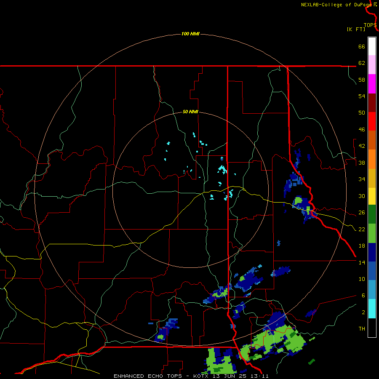Click the dark green legend swatch

point(372,214)
